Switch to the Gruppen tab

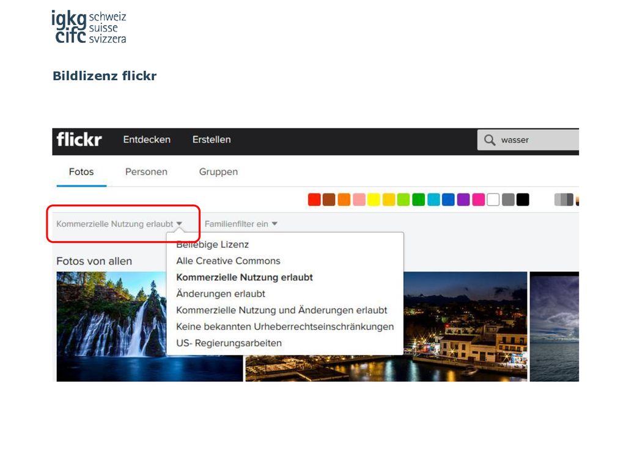point(218,172)
